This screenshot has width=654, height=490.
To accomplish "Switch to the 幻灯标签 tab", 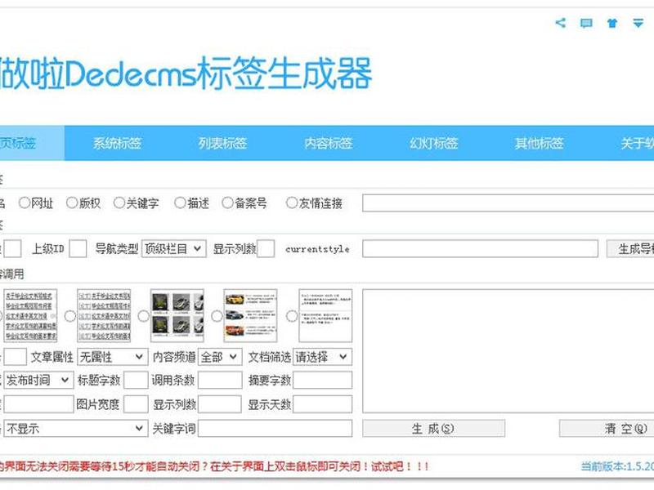I will tap(434, 144).
